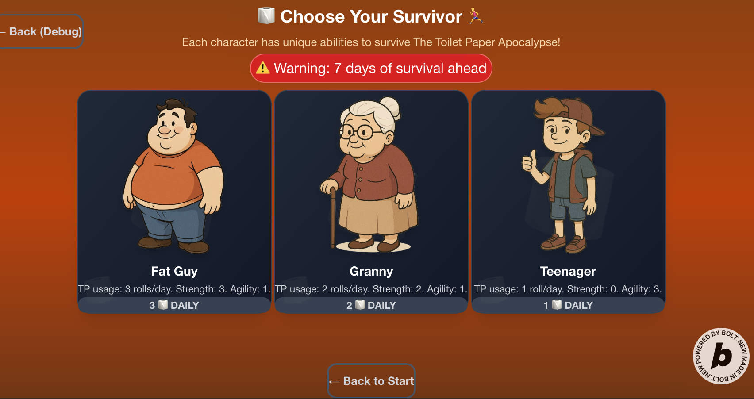Click the Bolt.new powered-by badge
The width and height of the screenshot is (754, 399).
coord(721,356)
